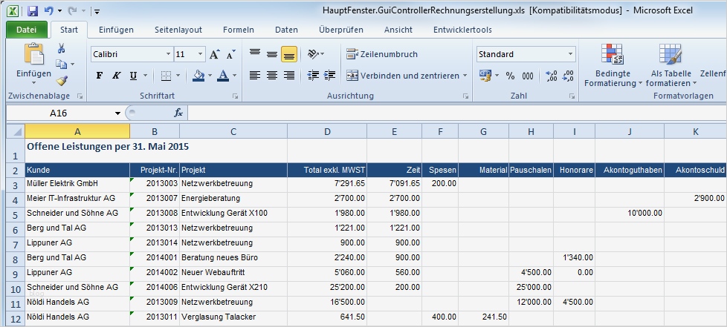Open the fill color palette arrow
Screen dimensions: 727x327
tap(210, 76)
